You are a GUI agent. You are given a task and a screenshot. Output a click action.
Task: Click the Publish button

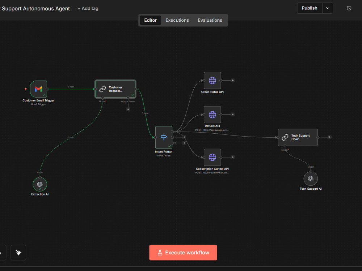310,8
